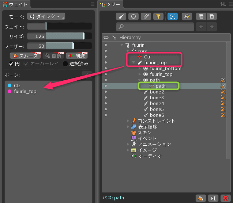Expand the コンストレイント tree node
The width and height of the screenshot is (233, 203).
(128, 121)
